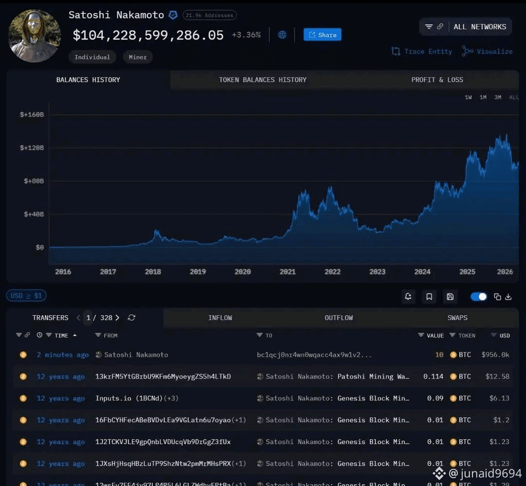Viewport: 526px width, 486px height.
Task: Click the save disk icon
Action: (450, 296)
